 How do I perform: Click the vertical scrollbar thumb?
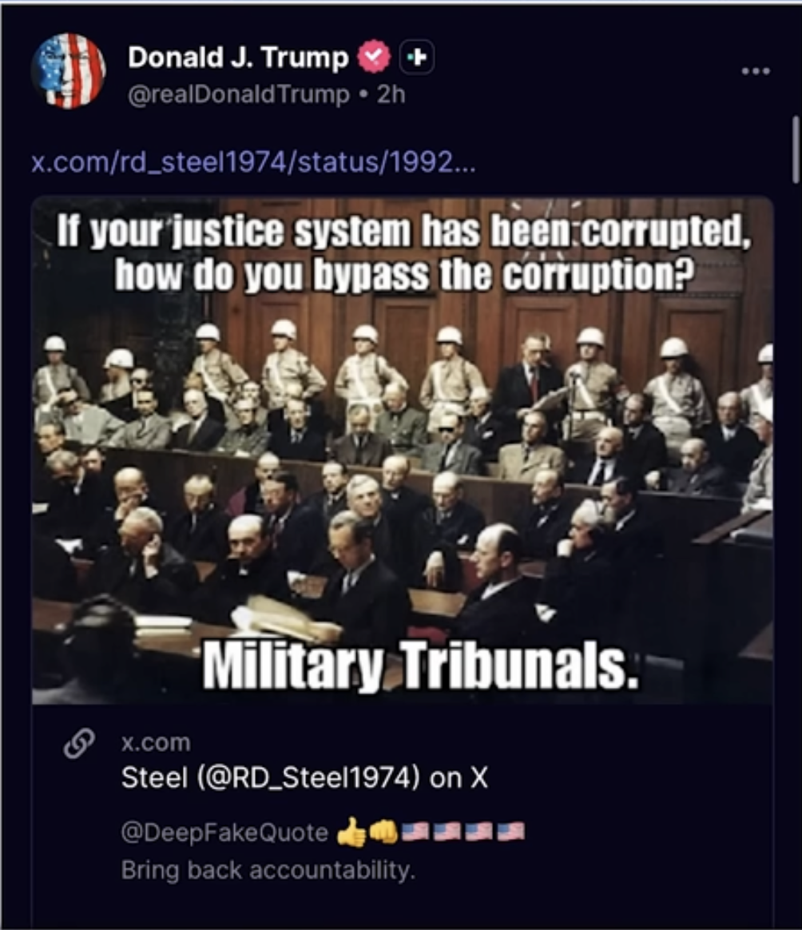(796, 149)
